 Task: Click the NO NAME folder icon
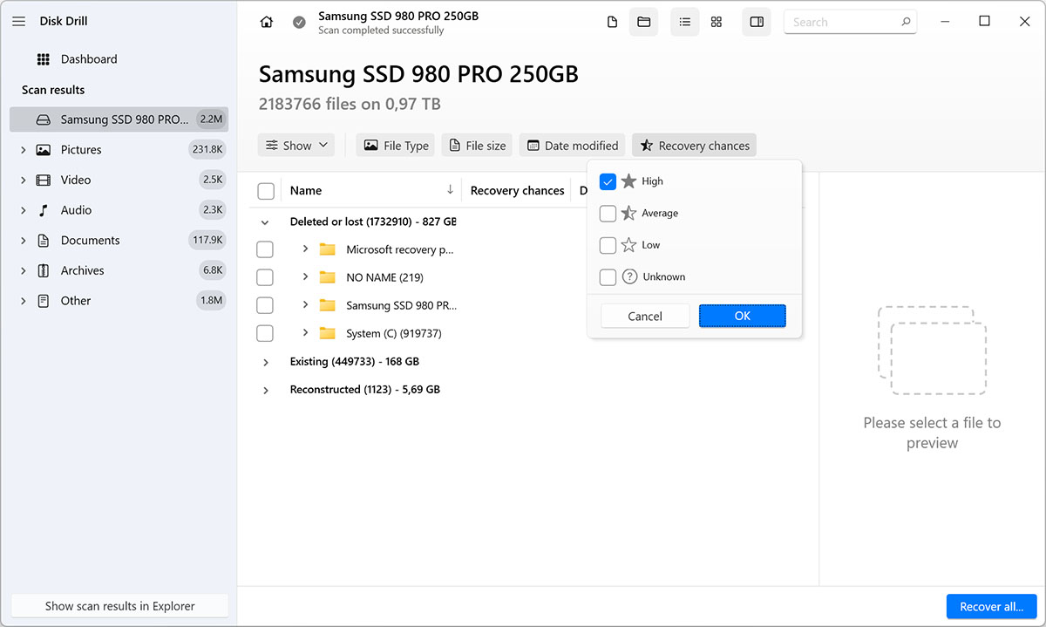(x=328, y=277)
